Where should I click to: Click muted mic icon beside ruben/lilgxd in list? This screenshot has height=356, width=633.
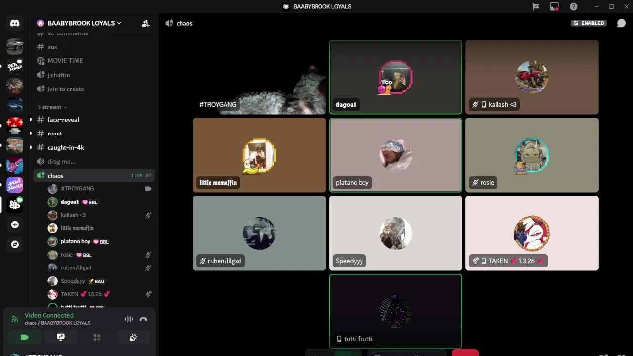148,268
